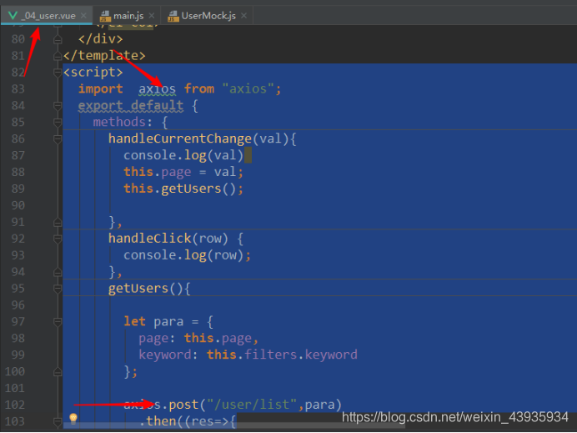Viewport: 577px width, 433px height.
Task: Click the "import" keyword on line 83
Action: click(x=100, y=88)
